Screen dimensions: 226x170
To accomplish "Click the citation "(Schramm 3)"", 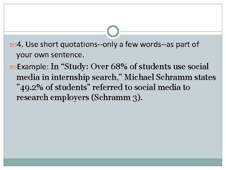I will 116,98.
